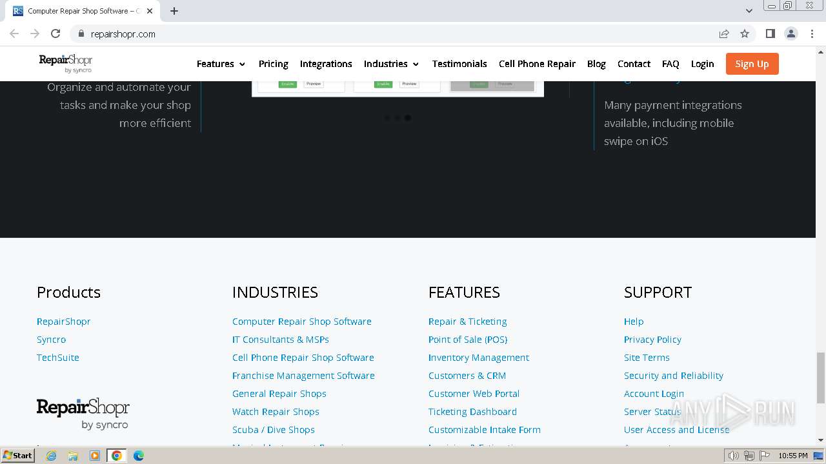
Task: Click the share page icon
Action: [724, 34]
